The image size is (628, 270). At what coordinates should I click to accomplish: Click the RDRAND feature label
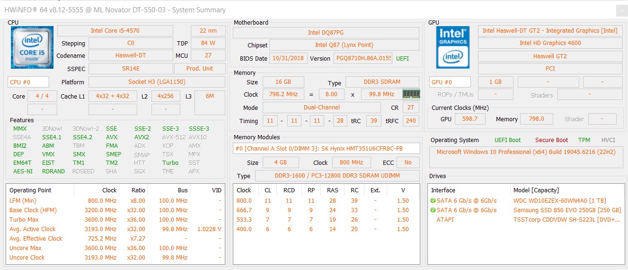[53, 171]
